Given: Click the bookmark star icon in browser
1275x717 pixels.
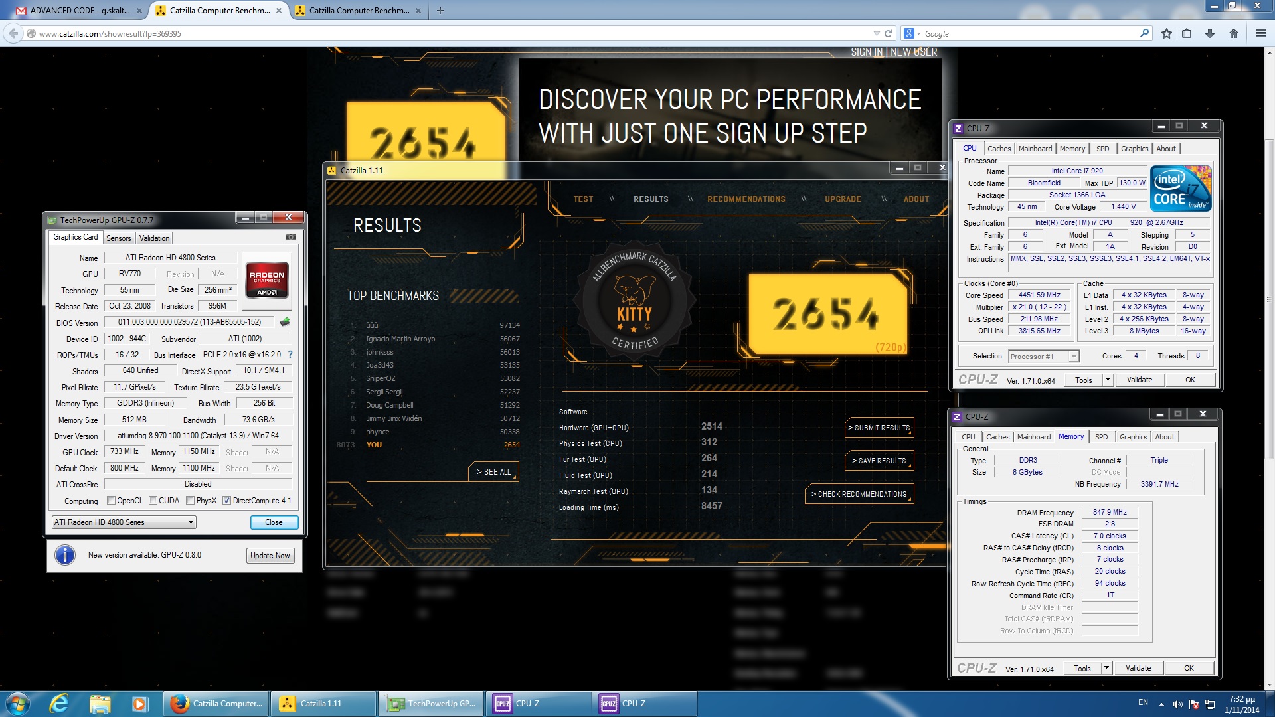Looking at the screenshot, I should pyautogui.click(x=1166, y=33).
